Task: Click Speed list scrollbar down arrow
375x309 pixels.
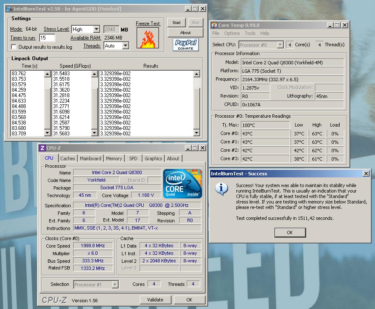Action: (95, 133)
